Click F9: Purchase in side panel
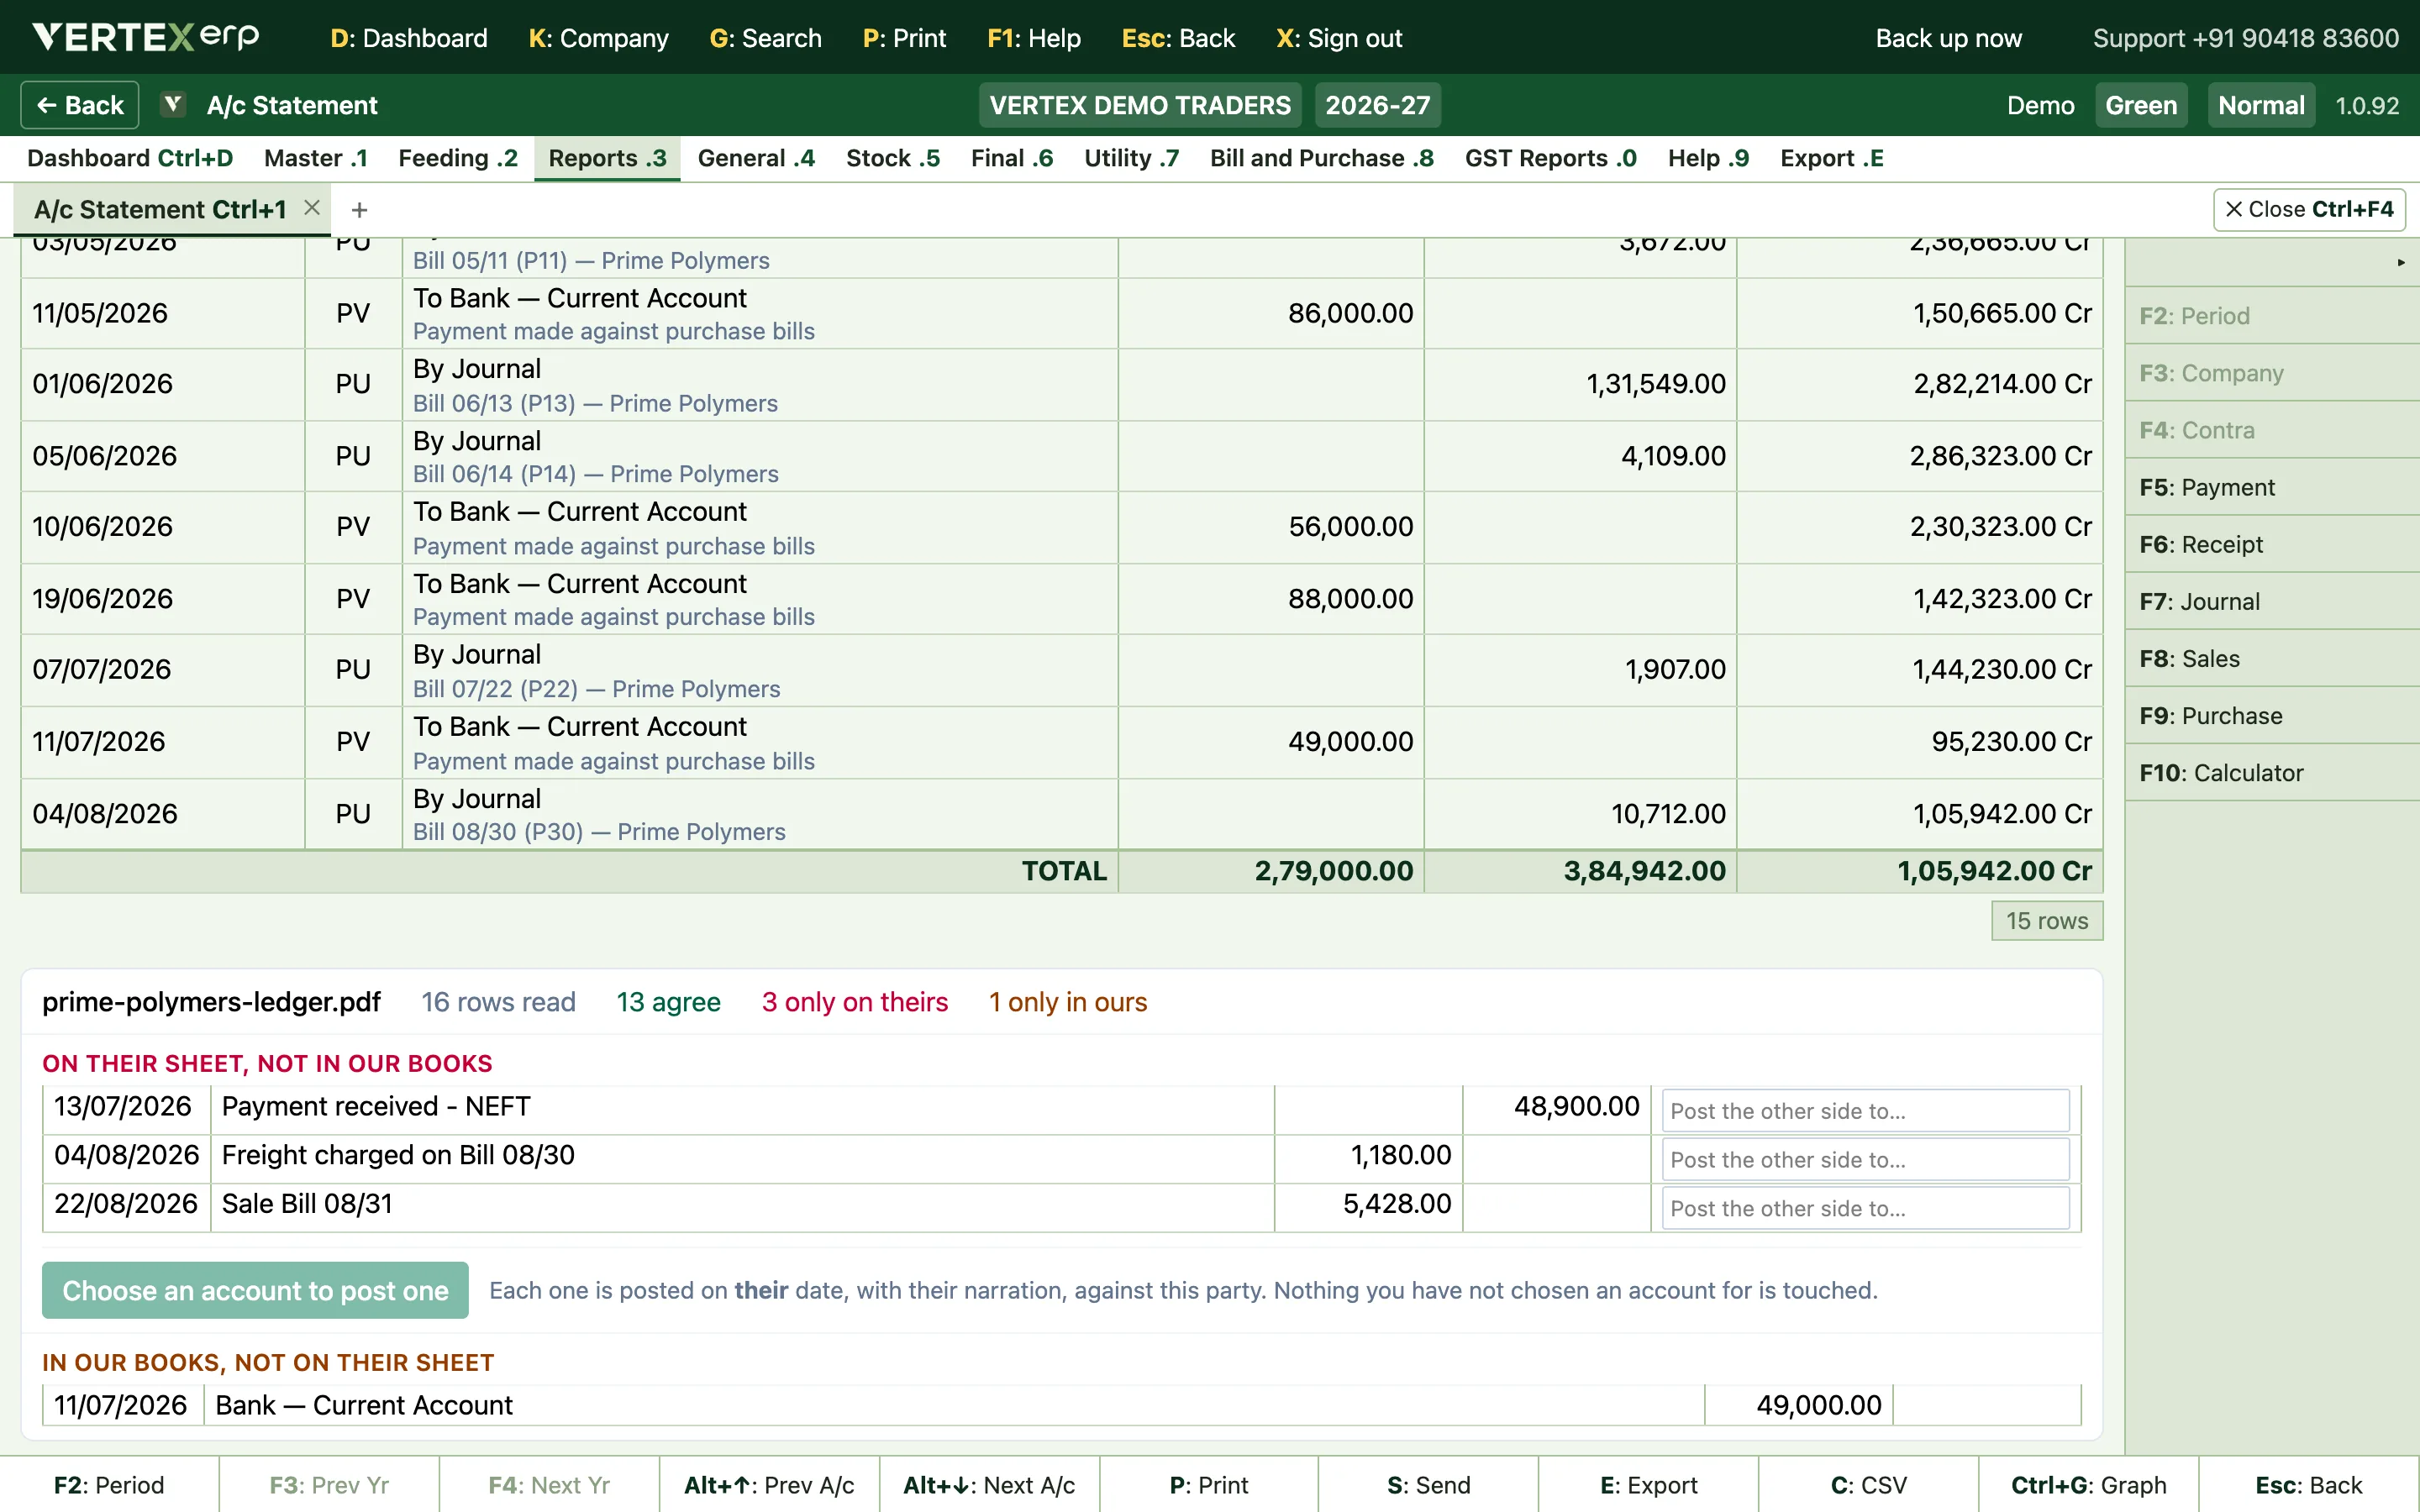This screenshot has width=2420, height=1512. pyautogui.click(x=2272, y=715)
